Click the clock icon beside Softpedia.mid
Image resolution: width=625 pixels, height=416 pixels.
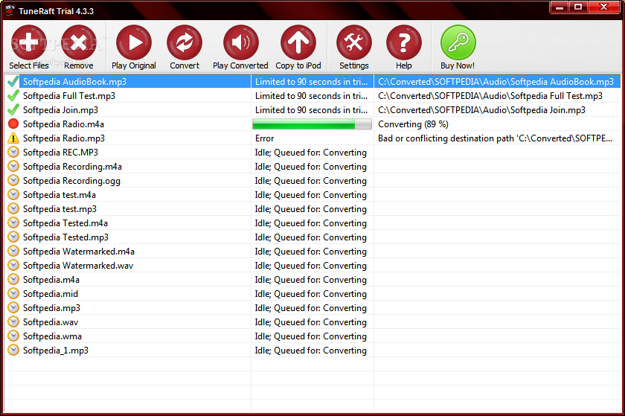pos(13,293)
